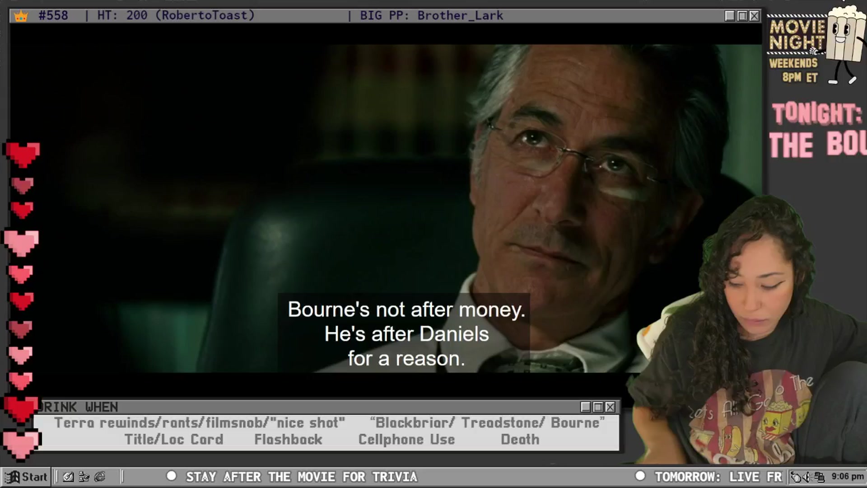This screenshot has width=867, height=488.
Task: Select the "Flashback" rule
Action: click(288, 439)
